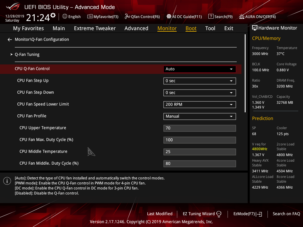Edit CPU Middle Temperature field
This screenshot has height=227, width=303.
199,152
